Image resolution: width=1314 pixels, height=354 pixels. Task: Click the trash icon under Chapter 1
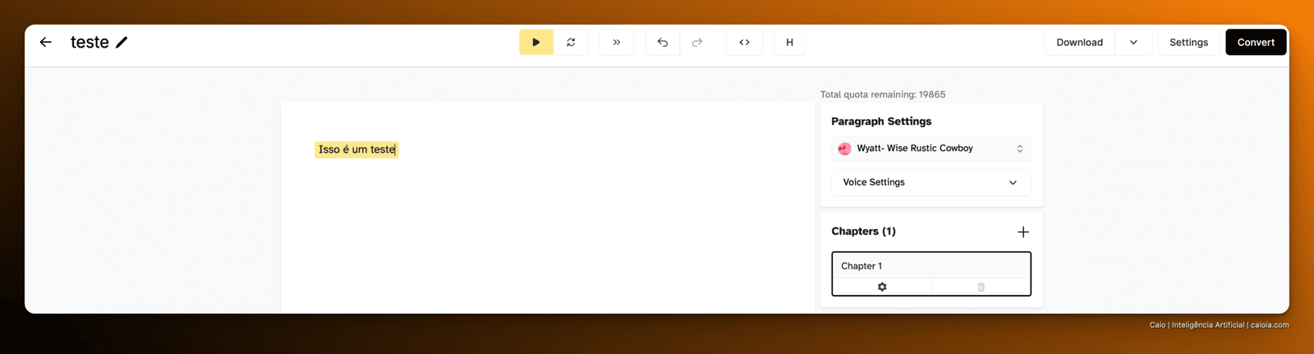tap(981, 287)
